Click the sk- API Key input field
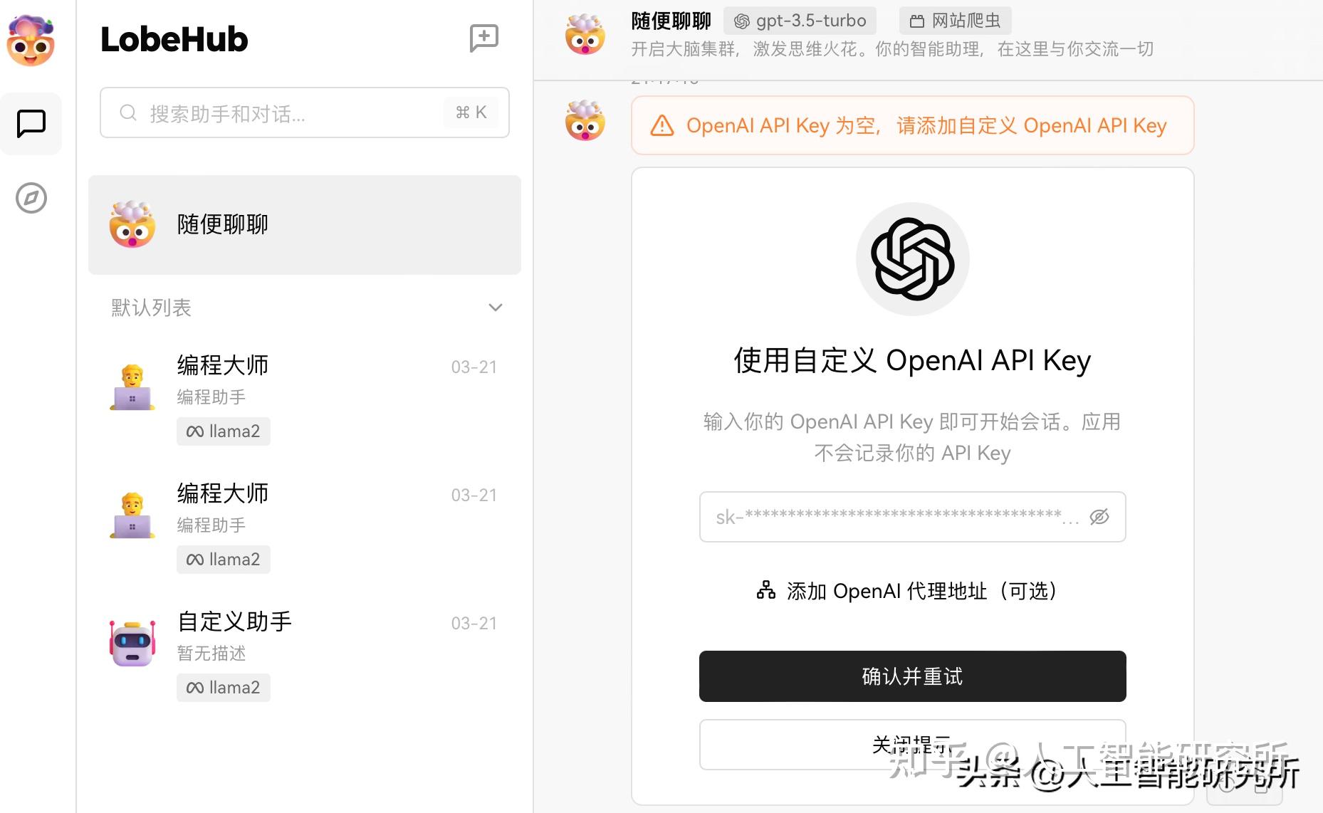Screen dimensions: 1323x813 click(890, 517)
